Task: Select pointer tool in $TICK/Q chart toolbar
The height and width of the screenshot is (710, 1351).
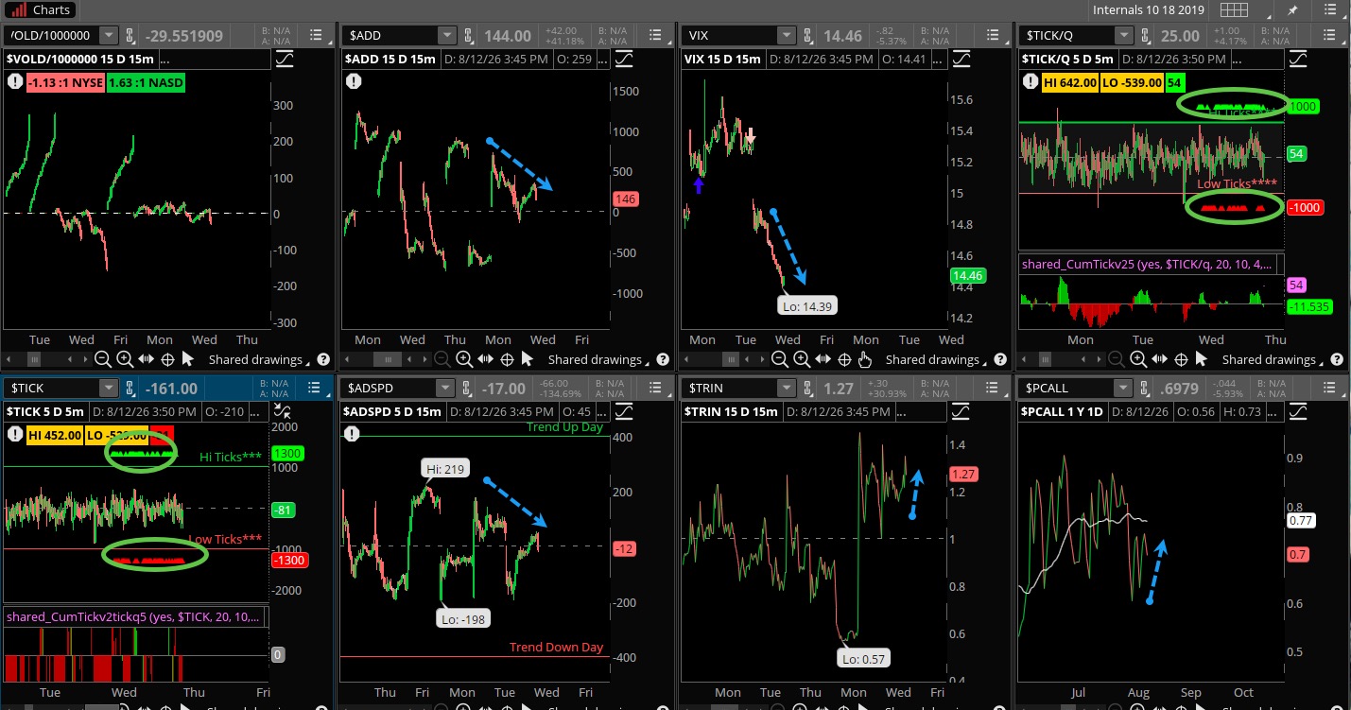Action: (x=1201, y=359)
